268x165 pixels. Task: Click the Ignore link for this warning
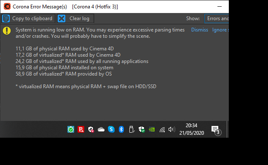tap(220, 30)
